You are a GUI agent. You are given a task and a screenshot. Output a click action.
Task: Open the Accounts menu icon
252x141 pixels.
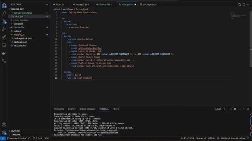4,125
